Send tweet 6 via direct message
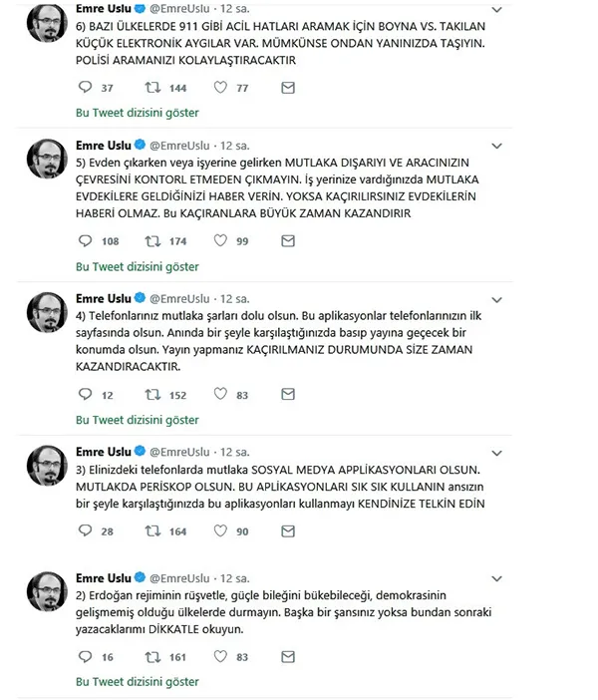The image size is (598, 700). [x=287, y=88]
